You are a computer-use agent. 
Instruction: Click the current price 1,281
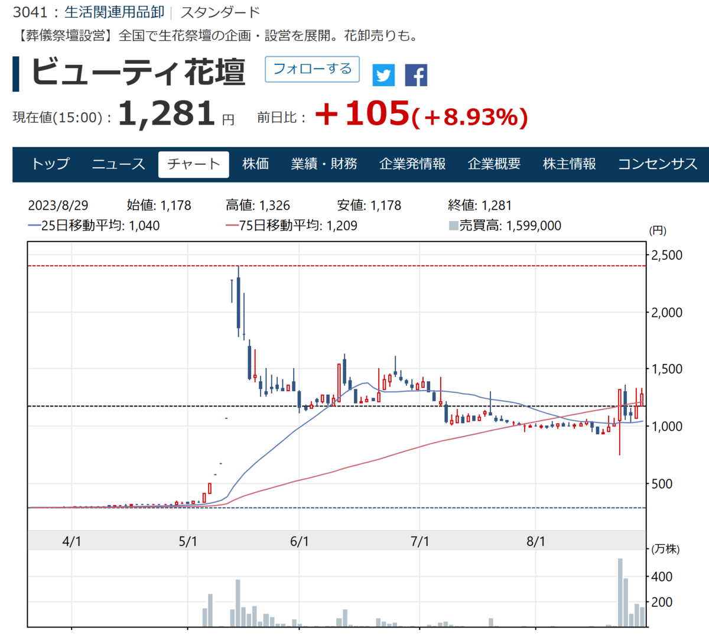(167, 113)
